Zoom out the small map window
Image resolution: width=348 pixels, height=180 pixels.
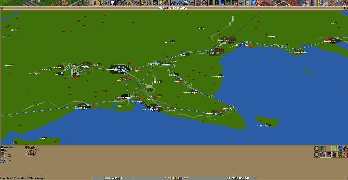pyautogui.click(x=317, y=155)
